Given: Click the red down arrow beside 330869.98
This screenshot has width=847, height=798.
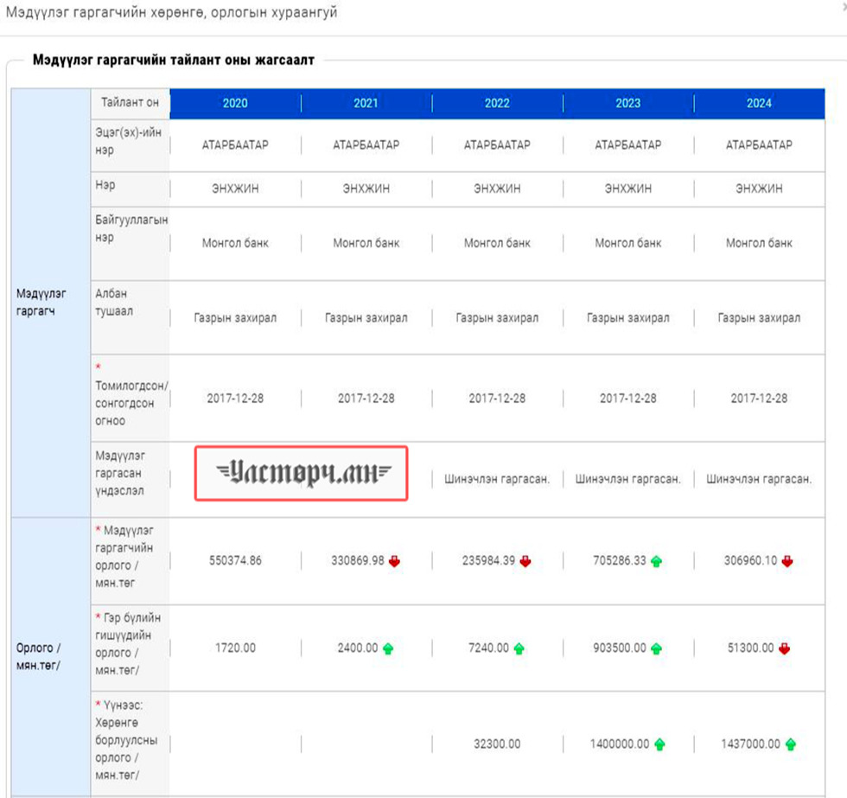Looking at the screenshot, I should point(395,561).
